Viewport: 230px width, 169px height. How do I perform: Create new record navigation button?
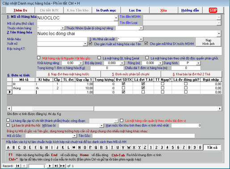click(63, 166)
